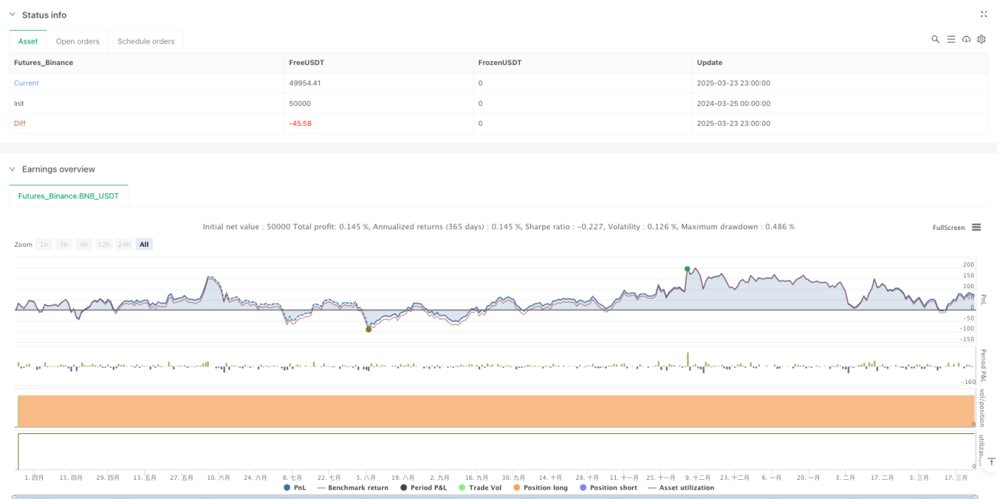Open the Schedule orders tab
997x499 pixels.
tap(146, 41)
